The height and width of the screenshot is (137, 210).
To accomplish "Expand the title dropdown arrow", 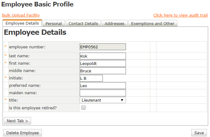I will [122, 100].
